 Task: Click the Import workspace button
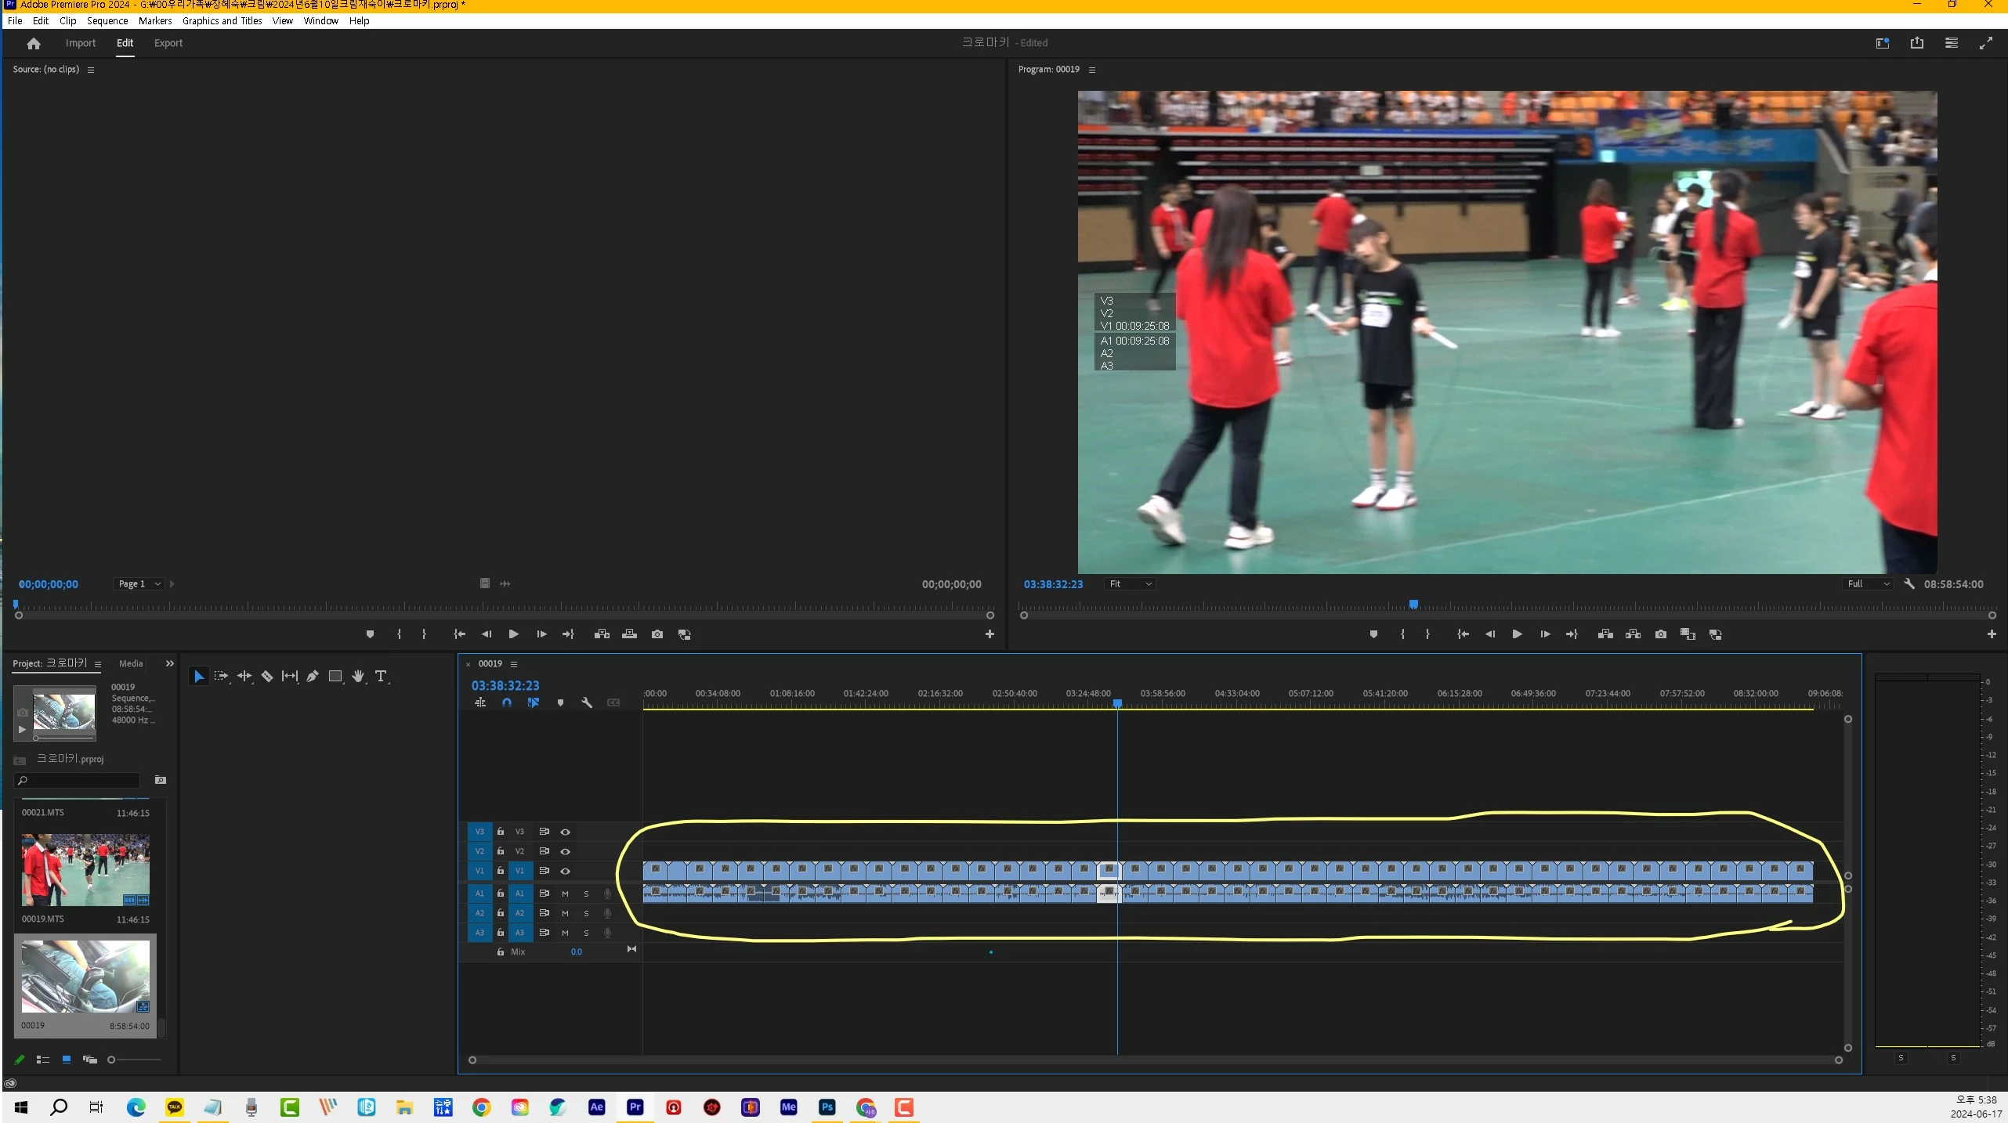[x=80, y=43]
